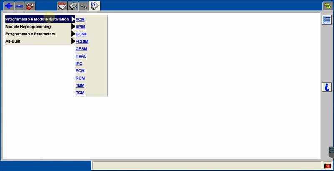
Task: Open the wrench service functions tab
Action: tap(84, 6)
